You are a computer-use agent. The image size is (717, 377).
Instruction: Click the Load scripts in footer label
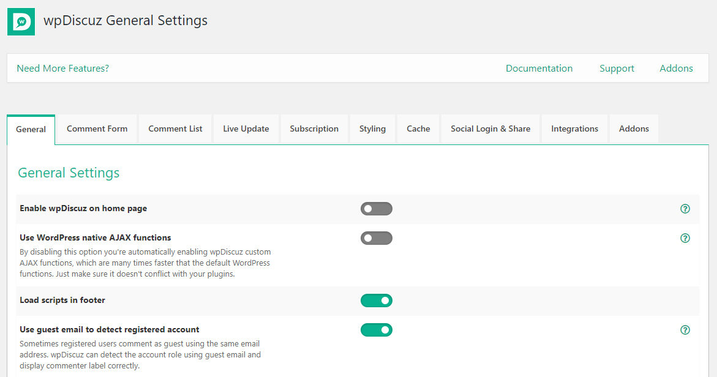[62, 300]
